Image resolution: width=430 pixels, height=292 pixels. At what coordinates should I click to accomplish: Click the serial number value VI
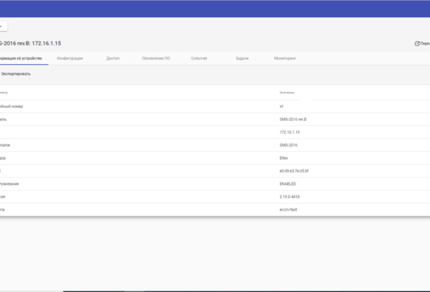(x=282, y=106)
